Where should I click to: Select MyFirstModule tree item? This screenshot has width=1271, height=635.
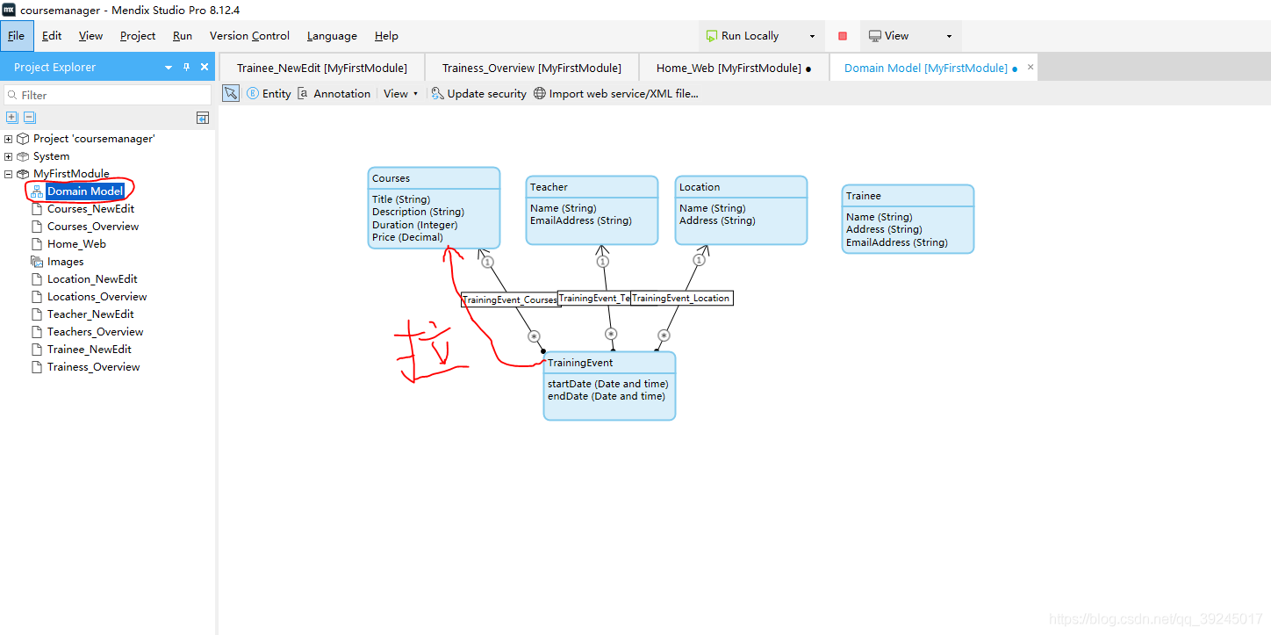point(71,174)
